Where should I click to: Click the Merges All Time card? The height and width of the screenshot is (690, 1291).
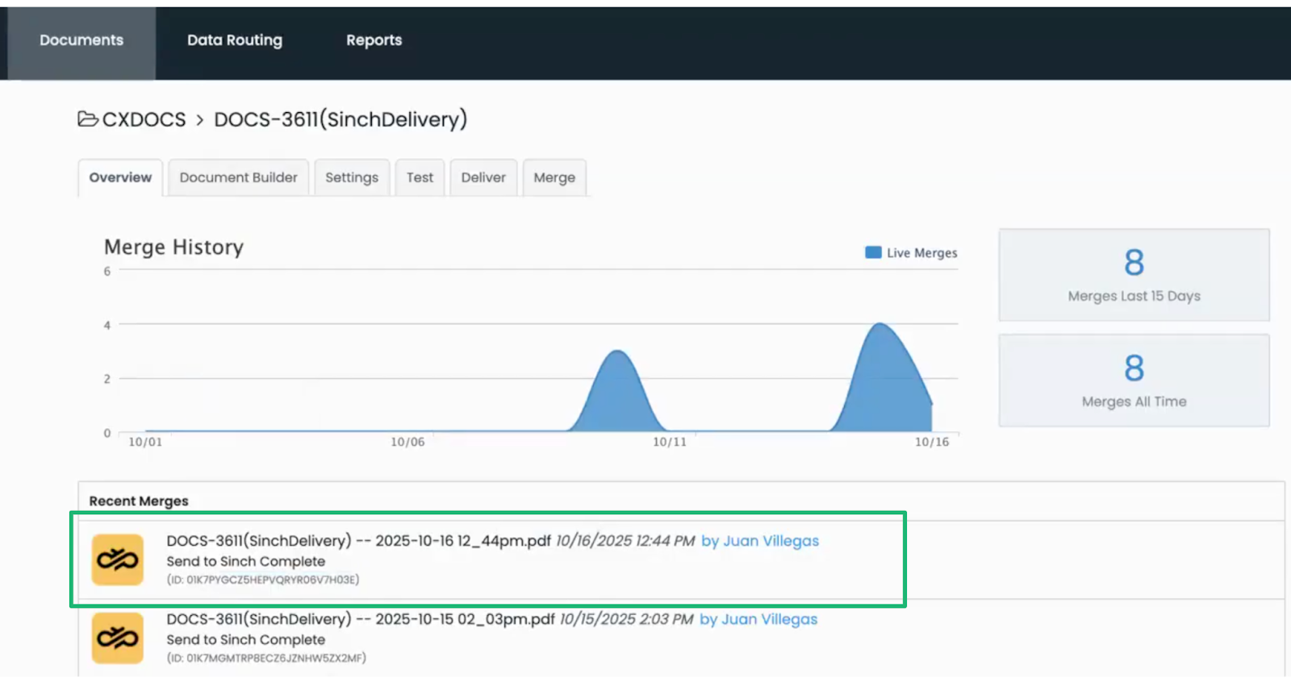(x=1134, y=380)
